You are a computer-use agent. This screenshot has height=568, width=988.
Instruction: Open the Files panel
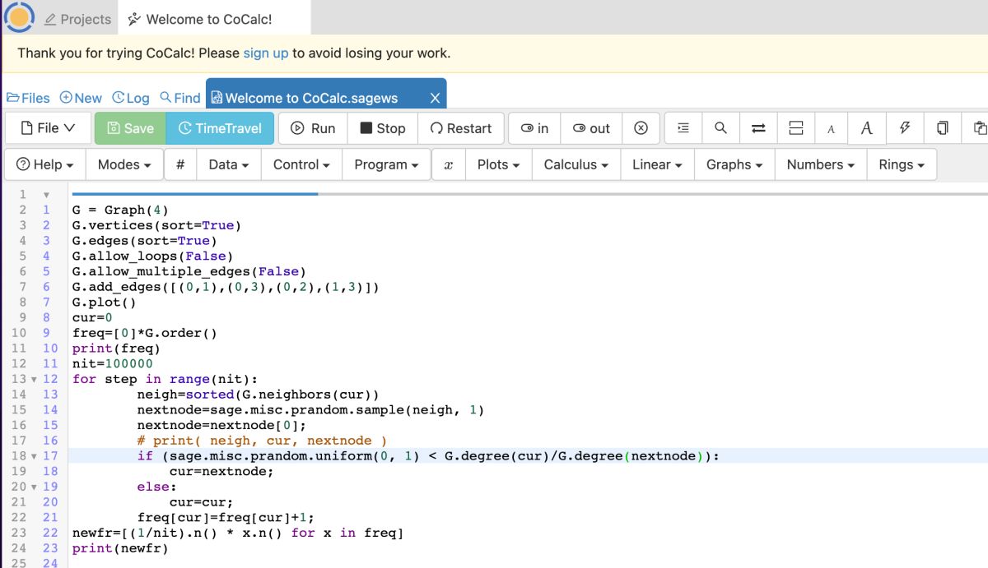pos(28,98)
